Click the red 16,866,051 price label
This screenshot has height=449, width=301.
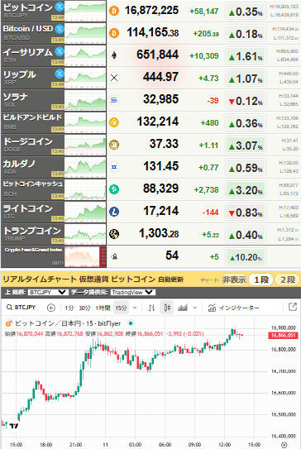(x=284, y=336)
